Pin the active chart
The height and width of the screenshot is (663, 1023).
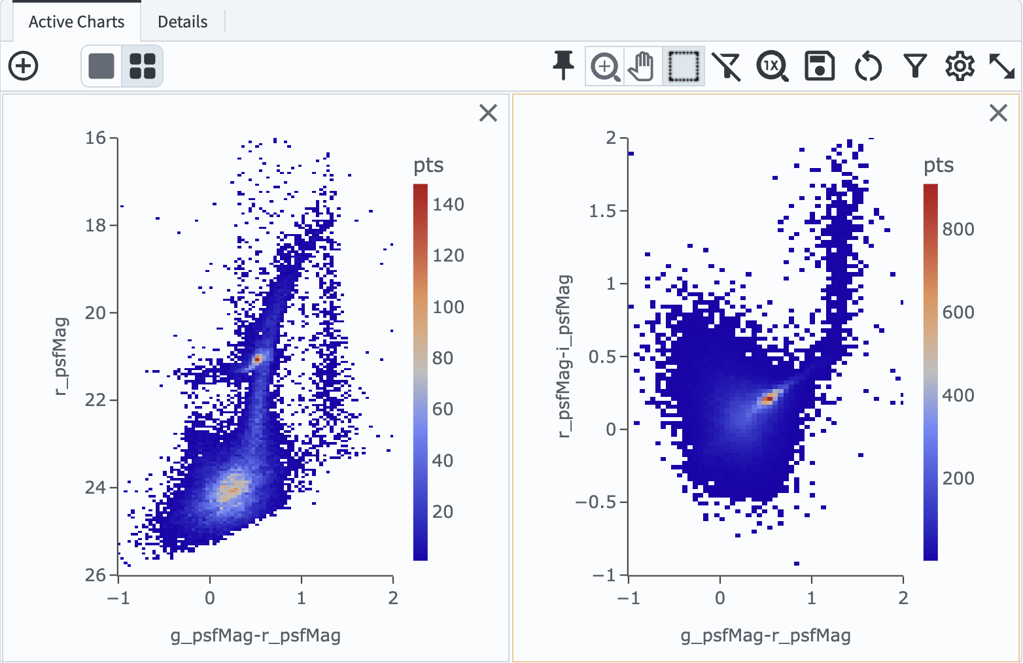(563, 65)
